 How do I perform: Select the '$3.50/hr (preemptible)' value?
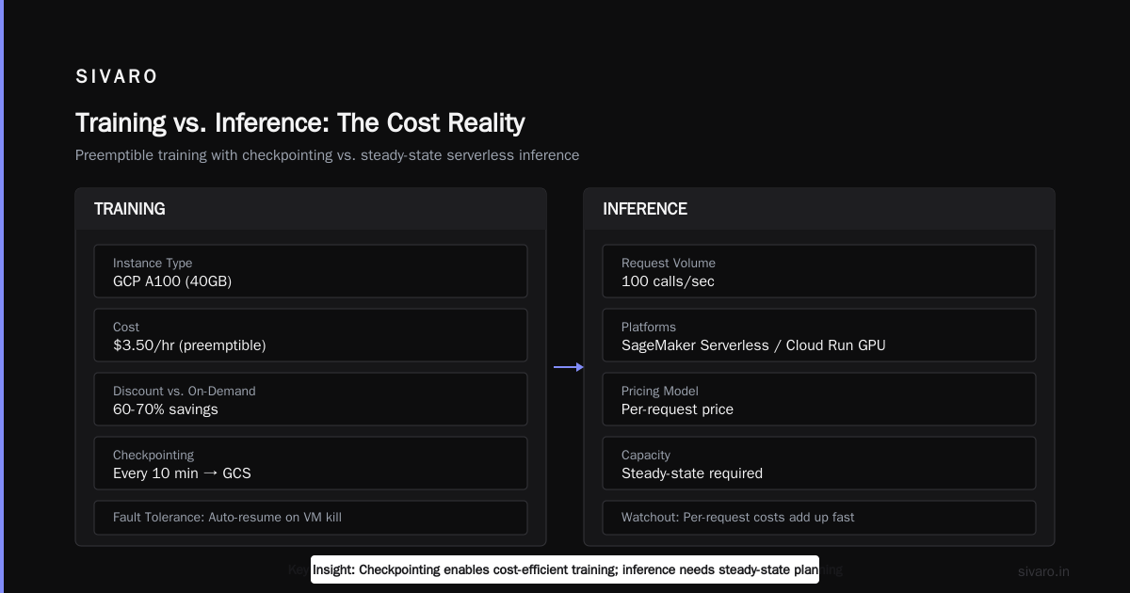189,345
